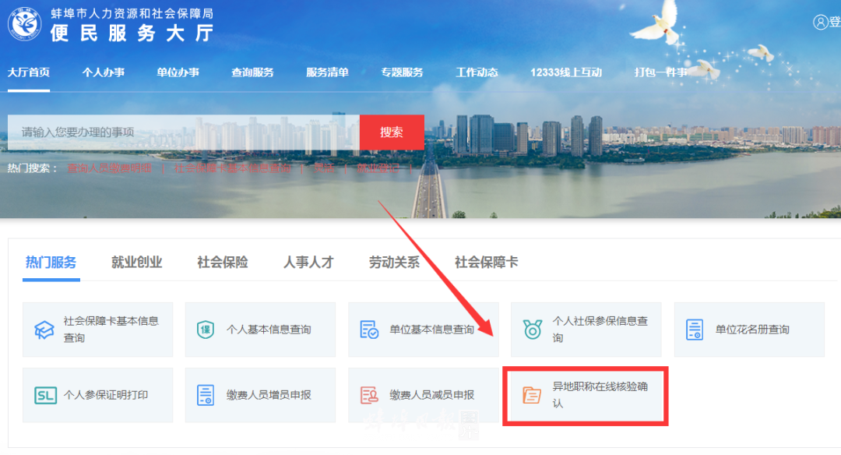Switch to the 社会保险 tab
Screen dimensions: 841x455
pos(222,263)
